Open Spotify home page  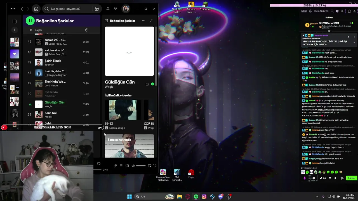click(x=36, y=9)
